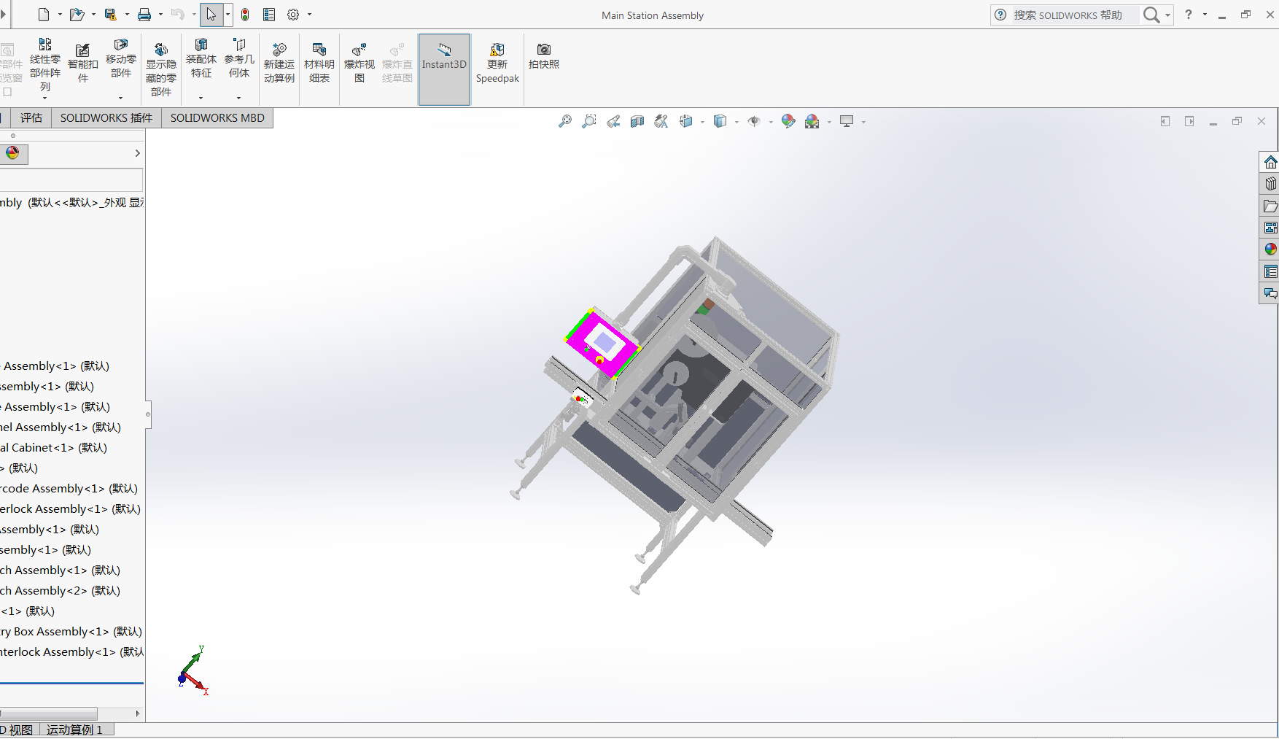Activate the Select arrow cursor tool

tap(211, 15)
